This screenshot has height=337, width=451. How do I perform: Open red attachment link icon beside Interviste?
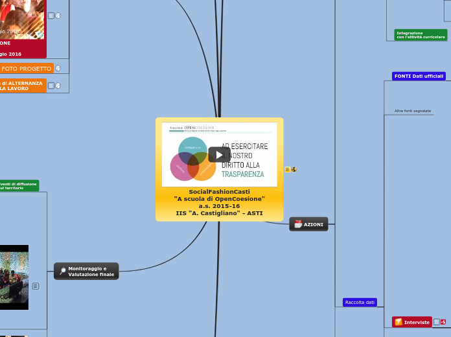click(443, 321)
